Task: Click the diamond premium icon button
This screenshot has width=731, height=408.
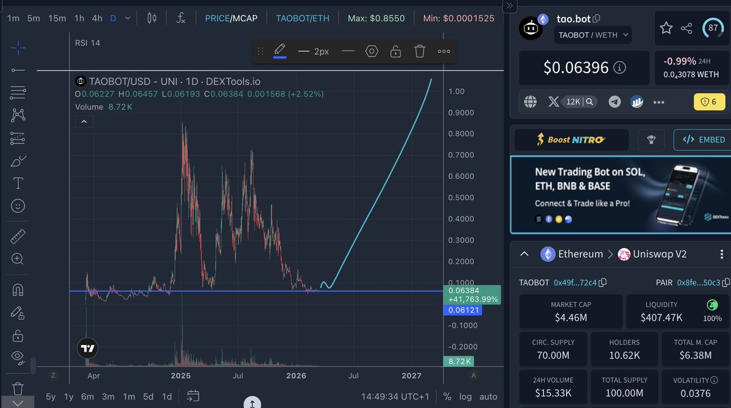Action: (x=651, y=140)
